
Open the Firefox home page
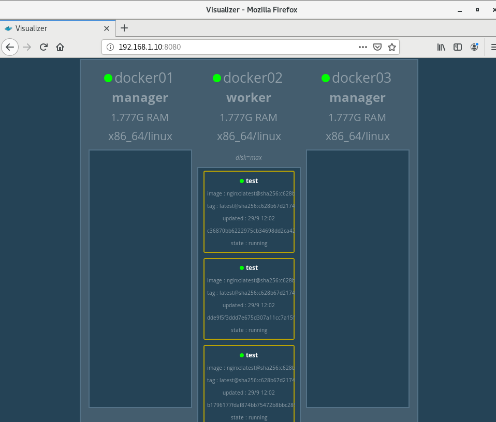tap(60, 47)
